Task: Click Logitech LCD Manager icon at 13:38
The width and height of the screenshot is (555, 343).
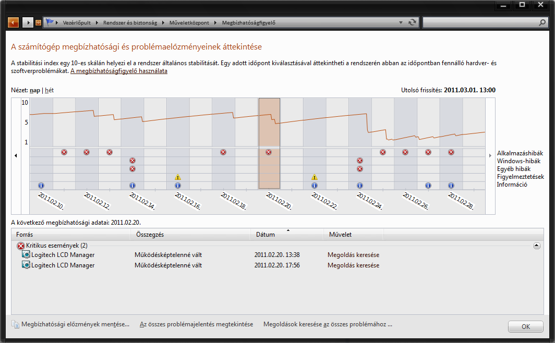Action: pyautogui.click(x=26, y=254)
